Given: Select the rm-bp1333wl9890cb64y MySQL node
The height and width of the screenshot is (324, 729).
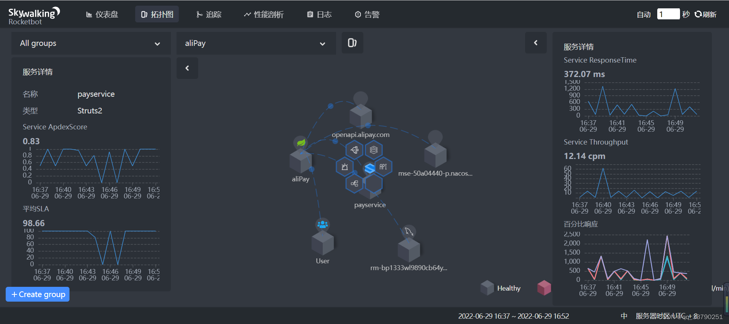Looking at the screenshot, I should 409,250.
